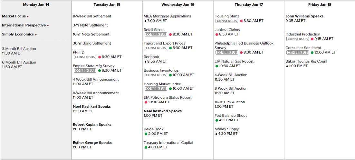This screenshot has height=160, width=355.
Task: Open CONSENSUS badge for Business Inventories
Action: tap(156, 75)
